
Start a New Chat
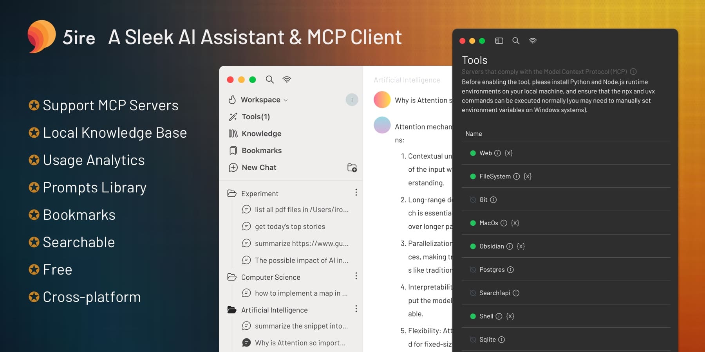click(x=259, y=167)
